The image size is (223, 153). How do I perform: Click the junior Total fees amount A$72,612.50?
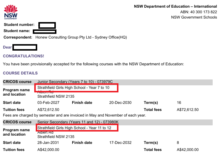[x=188, y=110]
